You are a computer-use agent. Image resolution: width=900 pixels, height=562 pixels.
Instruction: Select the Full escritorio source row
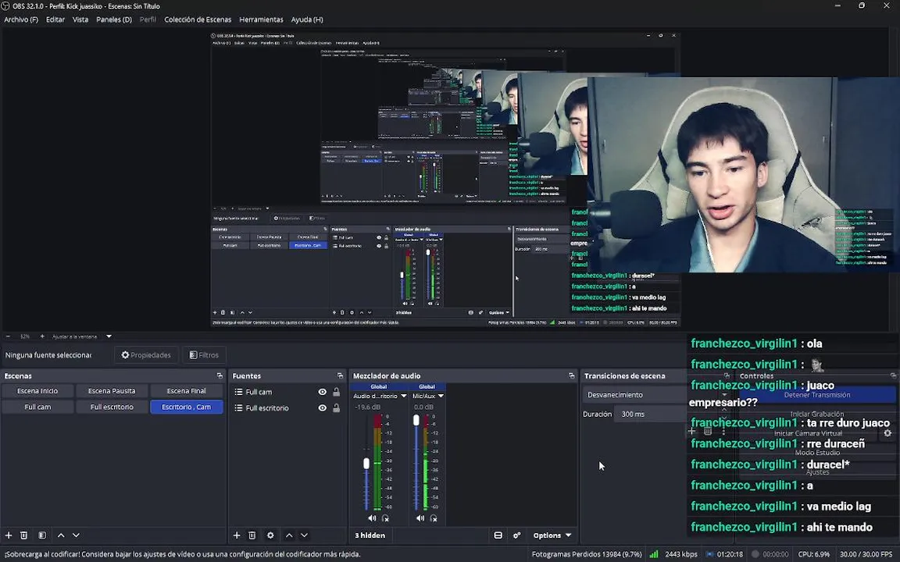287,407
